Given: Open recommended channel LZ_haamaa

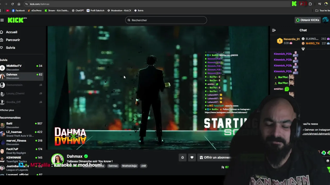Looking at the screenshot, I should tap(22, 134).
